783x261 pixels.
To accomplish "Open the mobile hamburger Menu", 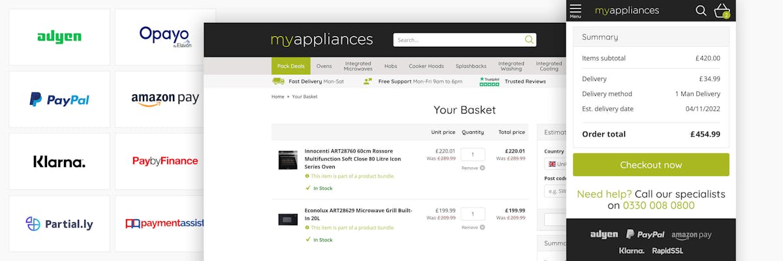I will [x=576, y=10].
